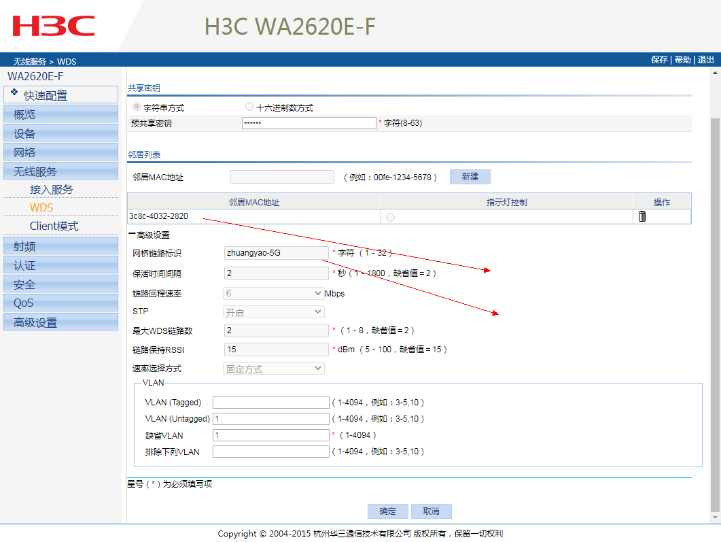The height and width of the screenshot is (542, 721).
Task: Open the 高级设置 sidebar menu
Action: (x=60, y=322)
